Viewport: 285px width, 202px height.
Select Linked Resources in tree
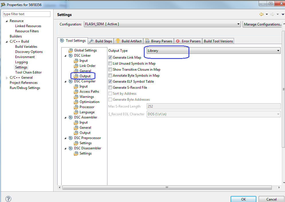pyautogui.click(x=28, y=26)
